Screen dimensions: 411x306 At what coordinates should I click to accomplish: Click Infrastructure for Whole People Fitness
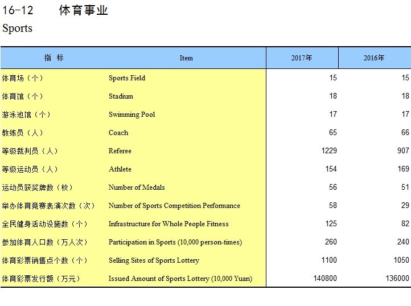point(168,224)
